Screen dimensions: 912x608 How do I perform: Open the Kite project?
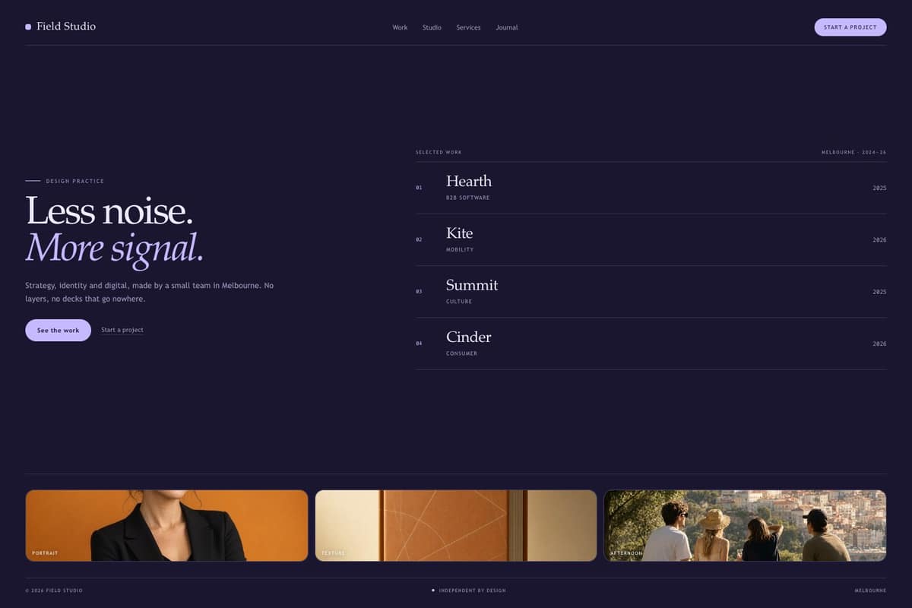[x=651, y=239]
